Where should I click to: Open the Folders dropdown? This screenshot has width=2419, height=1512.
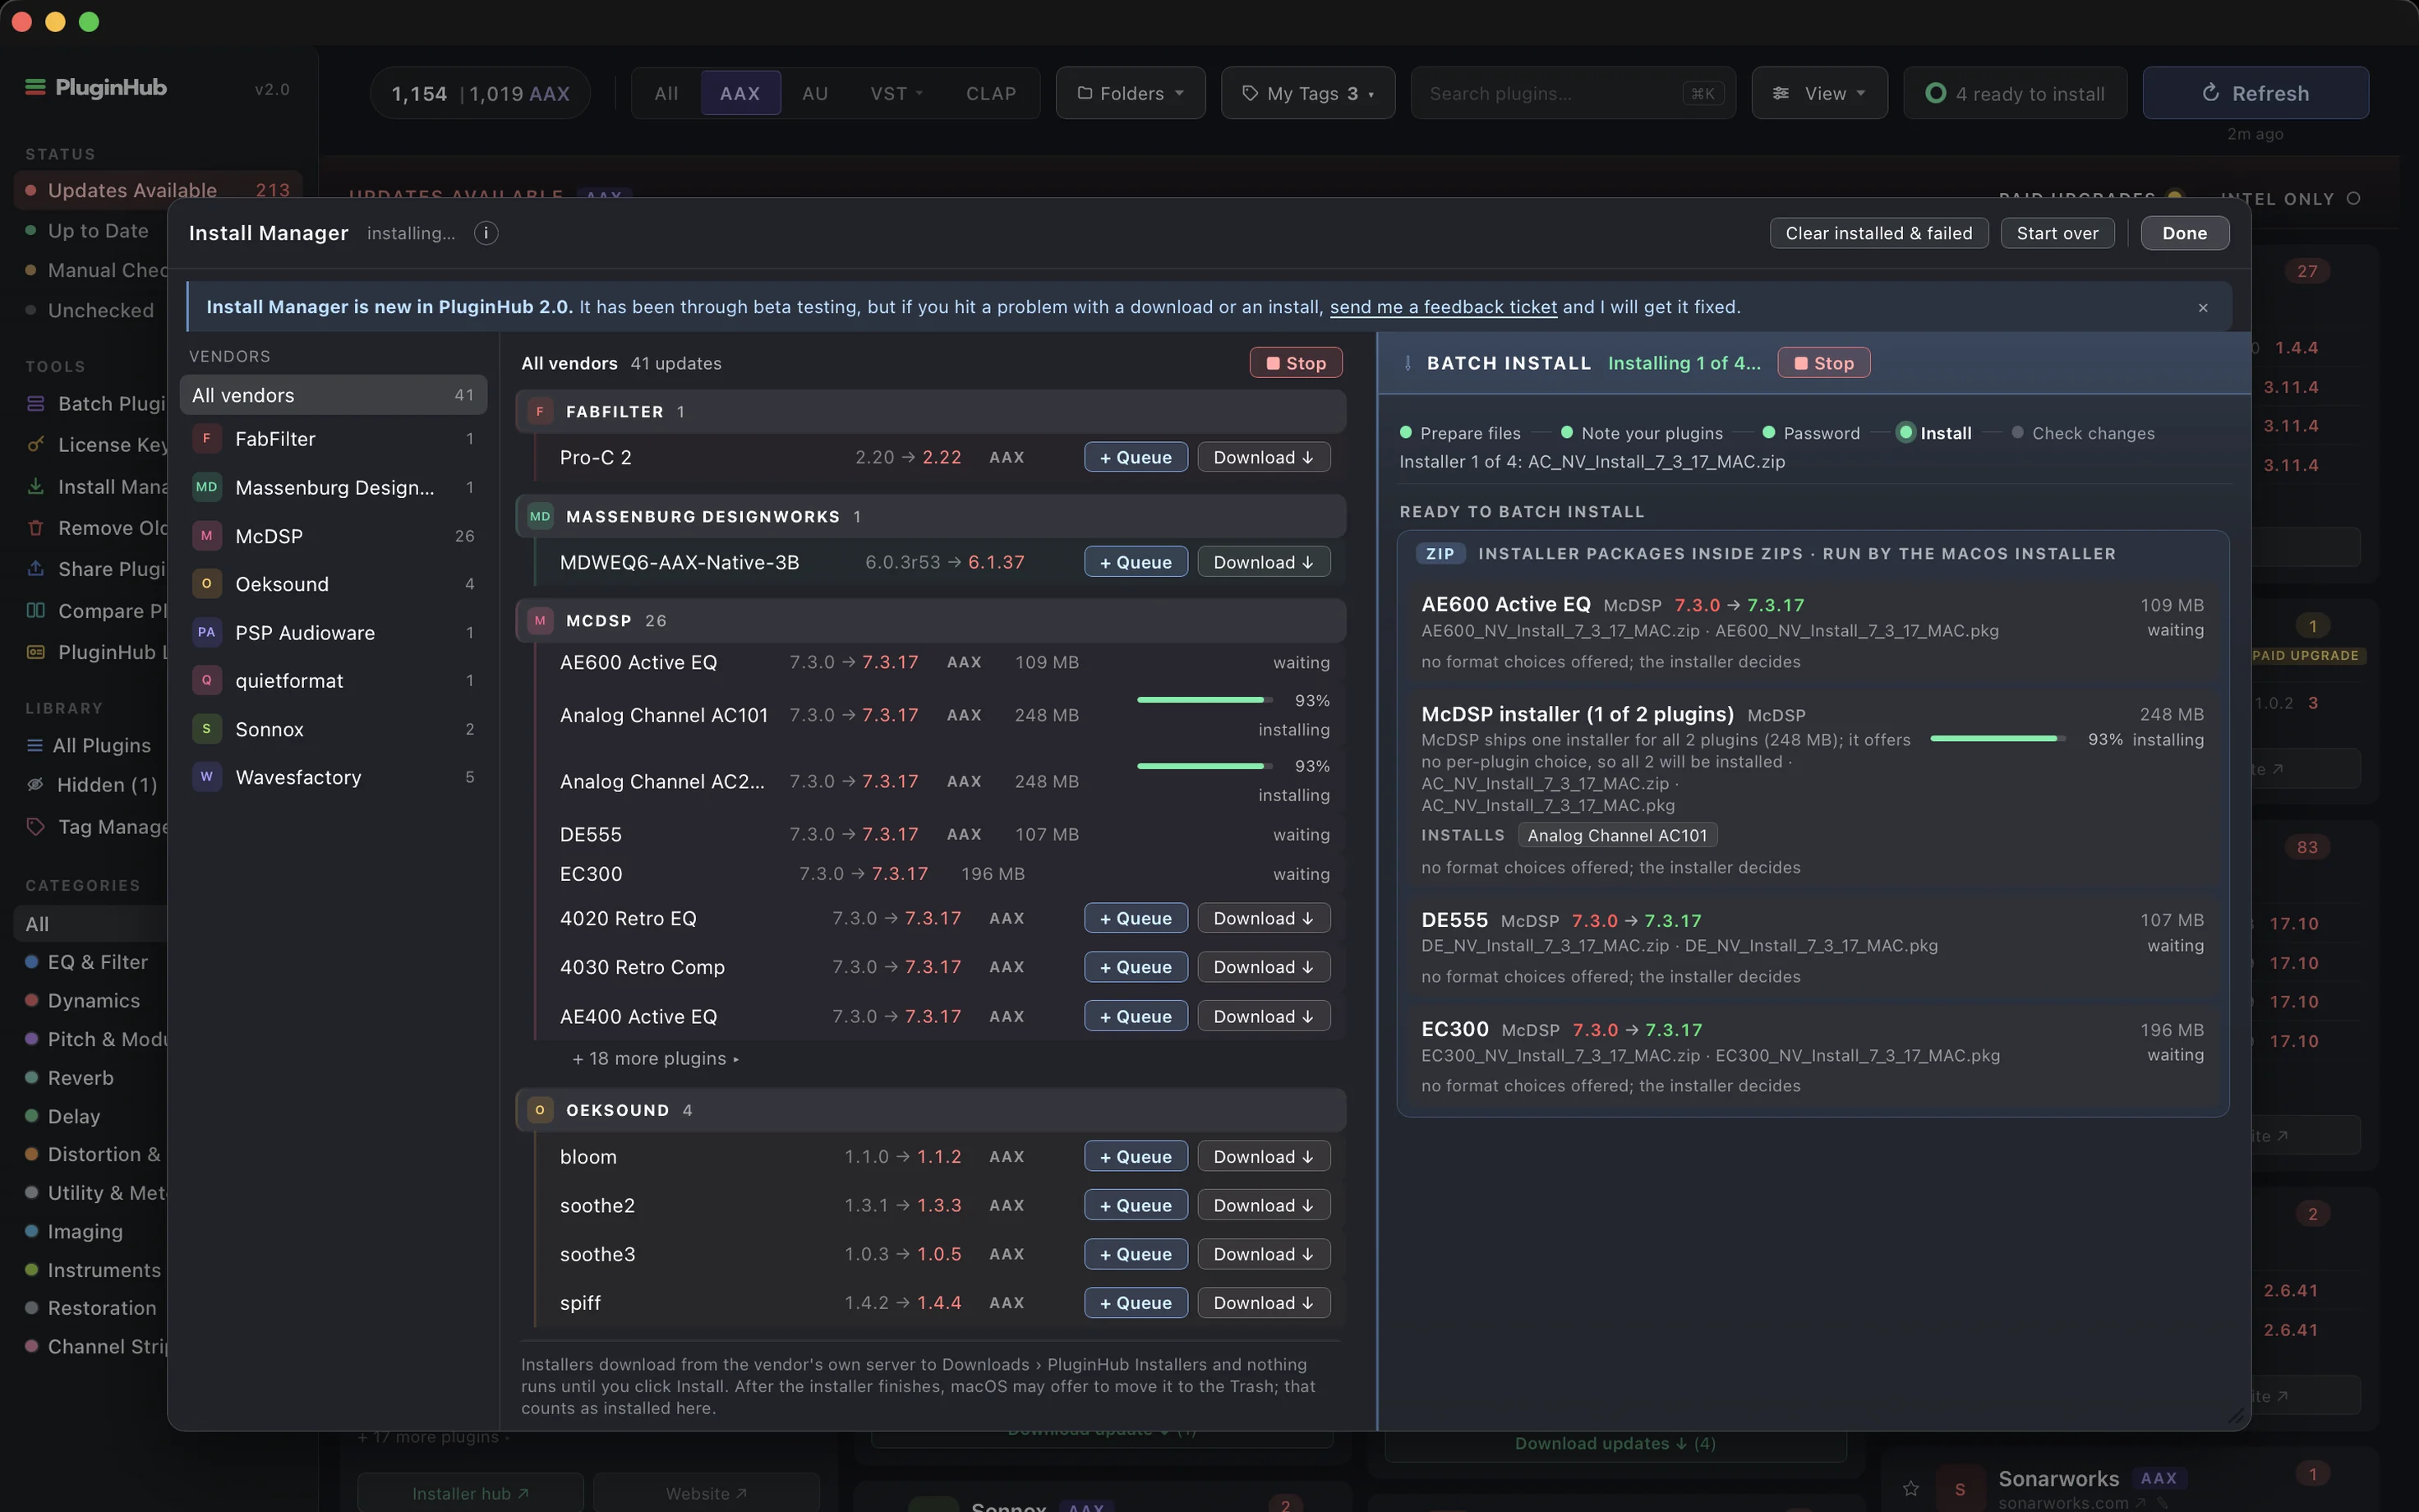[x=1131, y=93]
